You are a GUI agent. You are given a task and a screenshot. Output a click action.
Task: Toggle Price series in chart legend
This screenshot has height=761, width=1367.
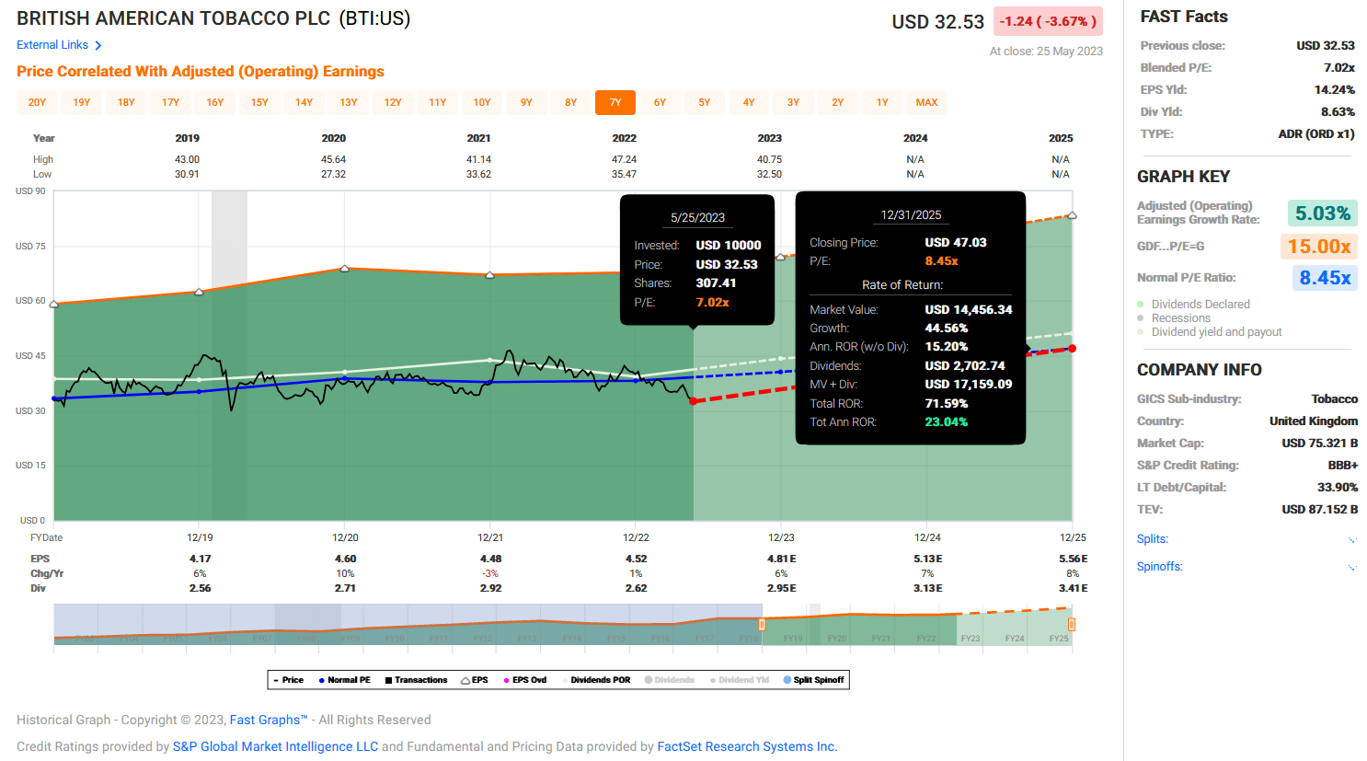click(x=289, y=680)
